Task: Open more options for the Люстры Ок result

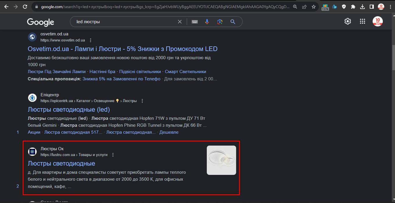Action: (x=113, y=155)
